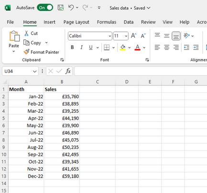Open the Calibri font name dropdown
The image size is (207, 193).
pos(110,36)
